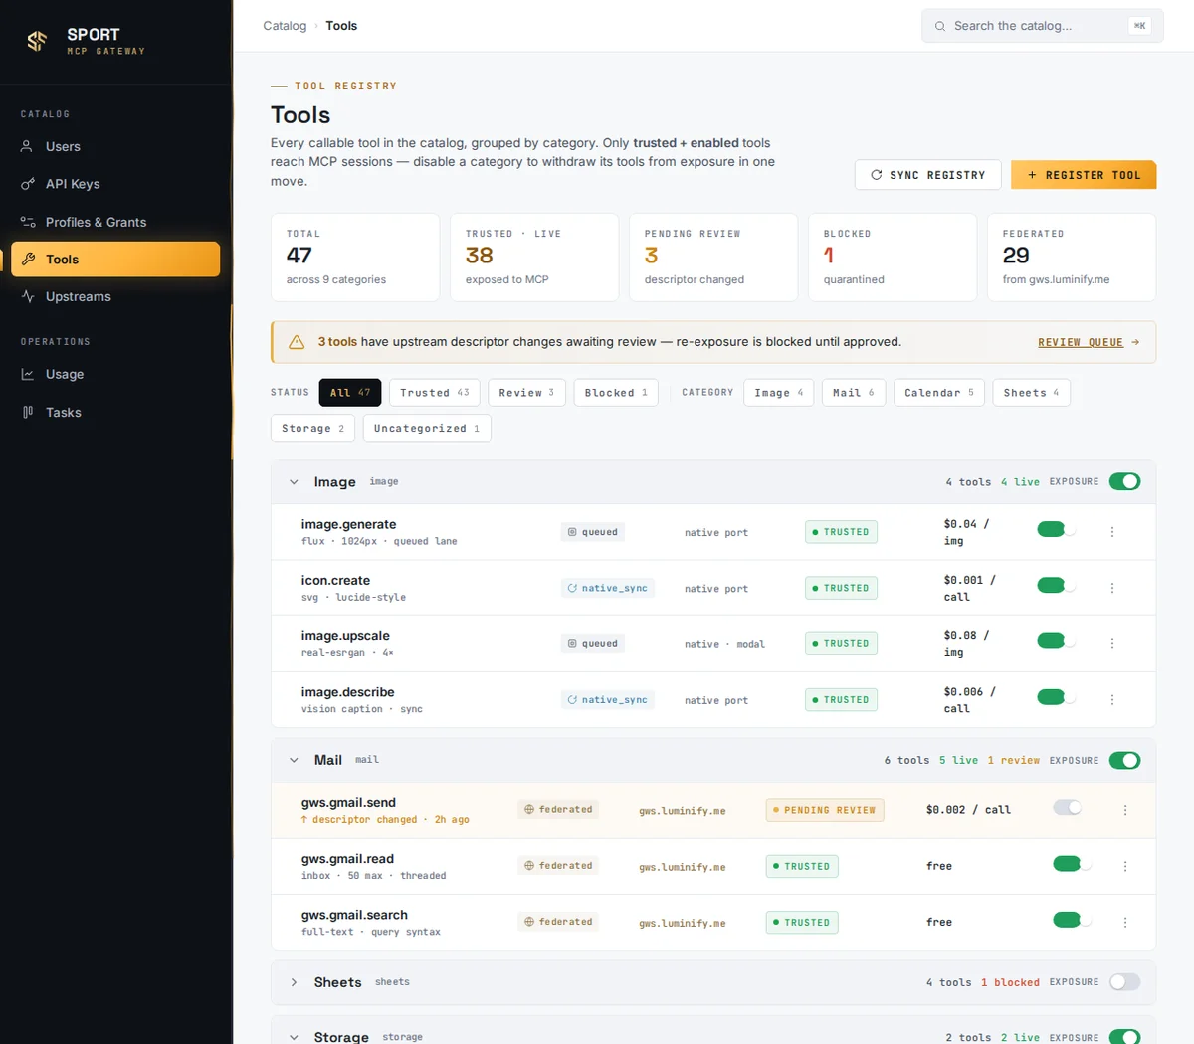
Task: Focus the Search the catalog field
Action: (x=1042, y=26)
